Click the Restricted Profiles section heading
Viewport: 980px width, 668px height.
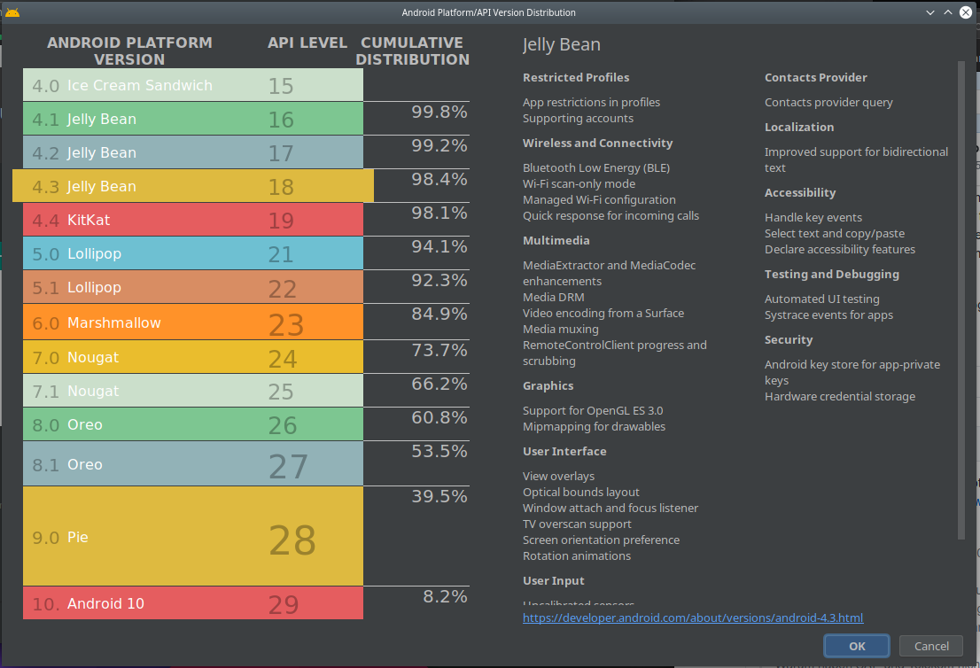(576, 77)
